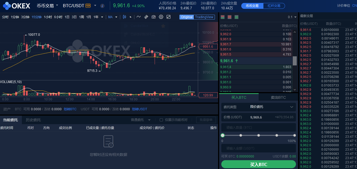
Task: Open the 历史委托 tab
Action: [33, 120]
